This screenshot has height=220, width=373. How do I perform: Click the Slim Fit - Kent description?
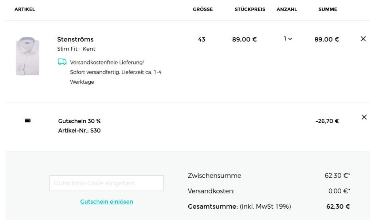pyautogui.click(x=76, y=49)
